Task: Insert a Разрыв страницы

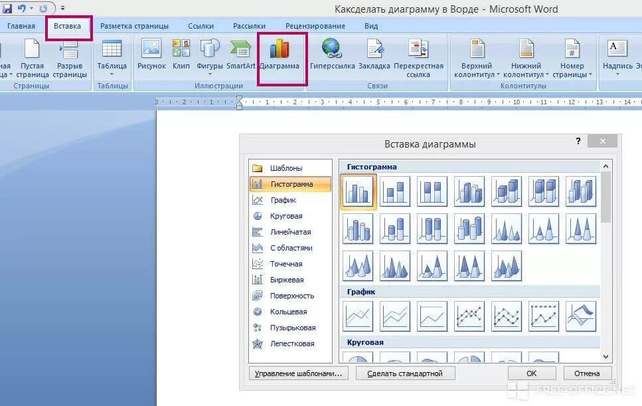Action: click(70, 58)
